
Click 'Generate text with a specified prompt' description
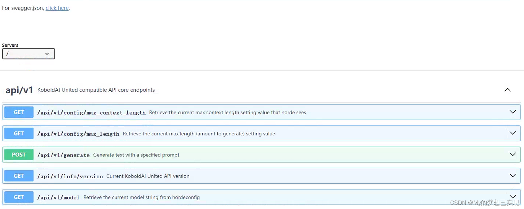[x=136, y=155]
